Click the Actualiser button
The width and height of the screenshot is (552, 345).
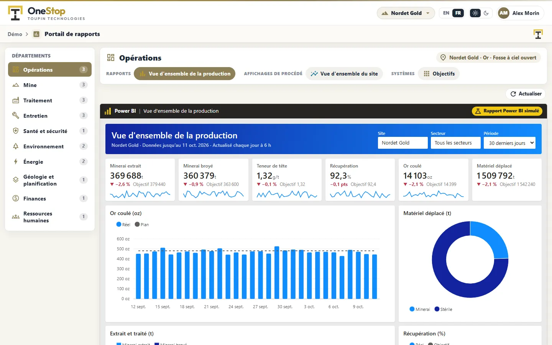coord(526,94)
